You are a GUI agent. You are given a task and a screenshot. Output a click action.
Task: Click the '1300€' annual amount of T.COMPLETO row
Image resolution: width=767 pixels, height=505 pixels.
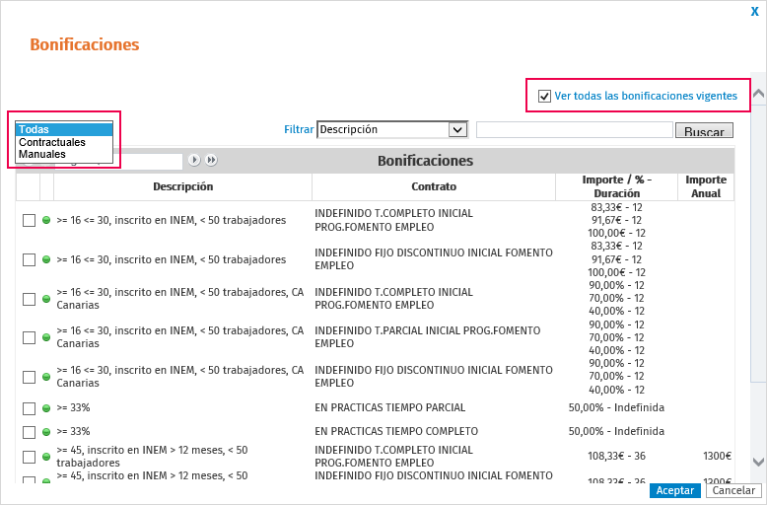(717, 456)
